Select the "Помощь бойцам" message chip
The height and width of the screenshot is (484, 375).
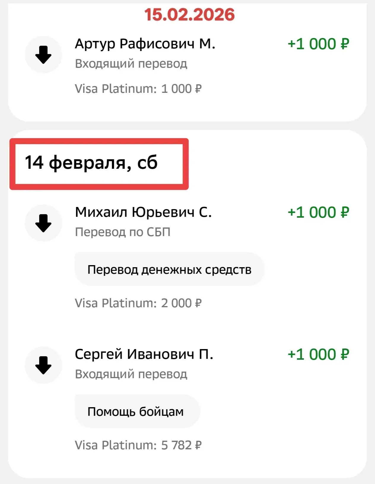point(136,412)
